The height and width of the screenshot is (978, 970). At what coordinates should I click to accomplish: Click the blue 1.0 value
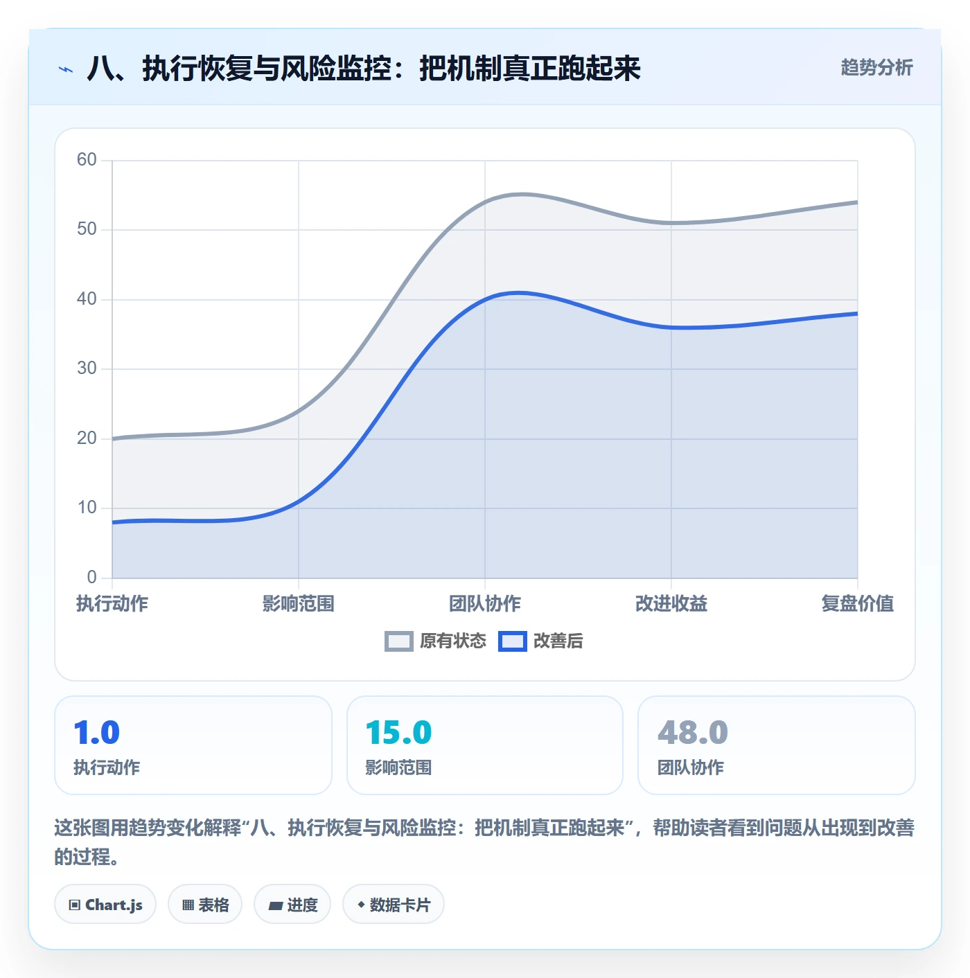pos(96,733)
